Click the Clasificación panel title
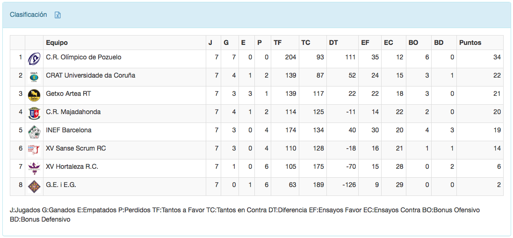This screenshot has width=513, height=238. [x=29, y=14]
